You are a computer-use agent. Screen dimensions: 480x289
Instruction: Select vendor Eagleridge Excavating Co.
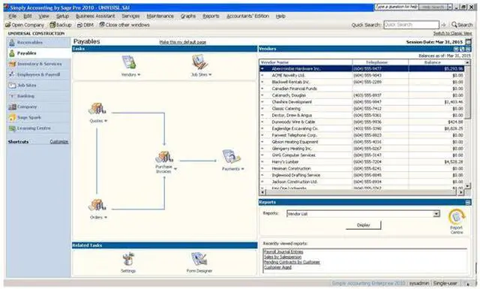pos(295,128)
